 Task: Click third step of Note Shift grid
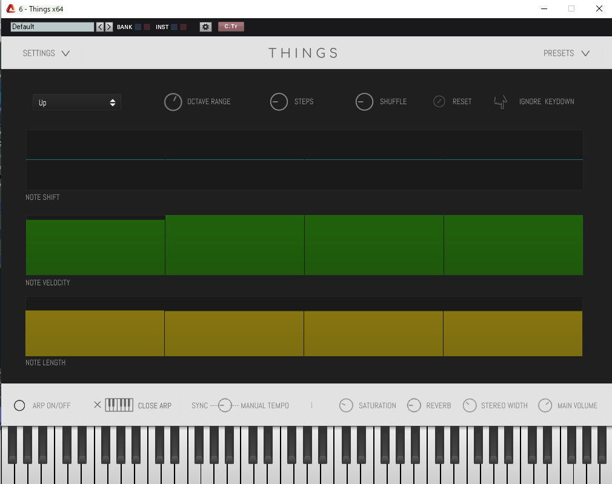(374, 160)
